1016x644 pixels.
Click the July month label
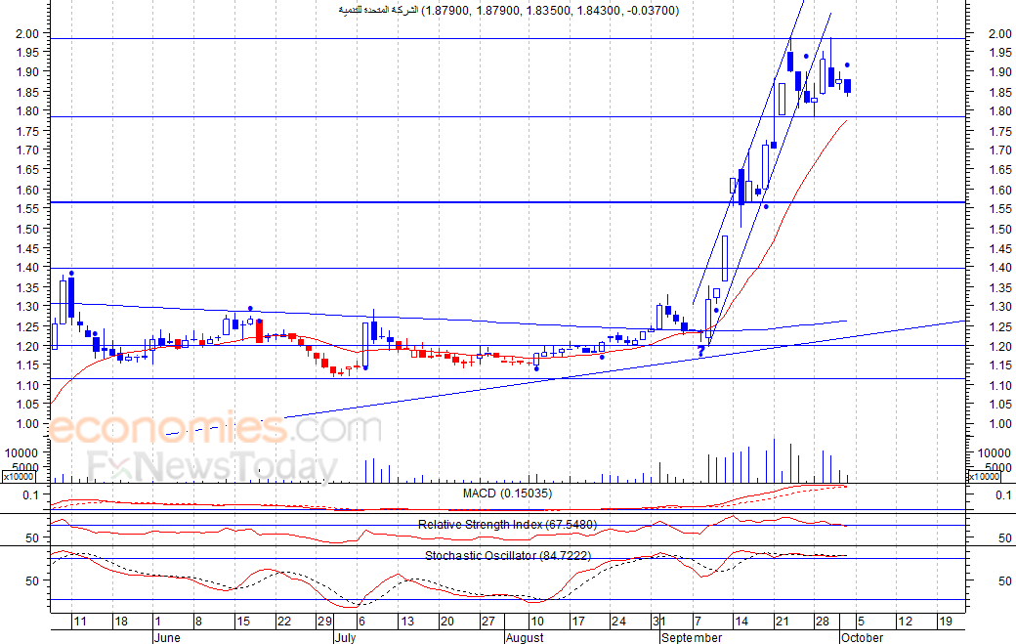pyautogui.click(x=346, y=637)
